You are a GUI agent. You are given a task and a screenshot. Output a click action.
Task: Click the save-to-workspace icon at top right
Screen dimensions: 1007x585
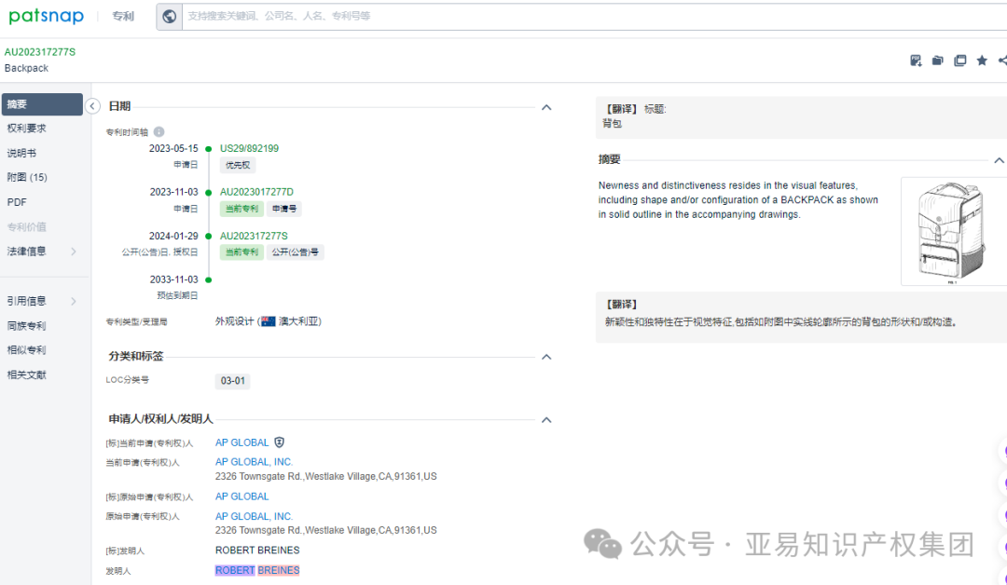tap(916, 61)
